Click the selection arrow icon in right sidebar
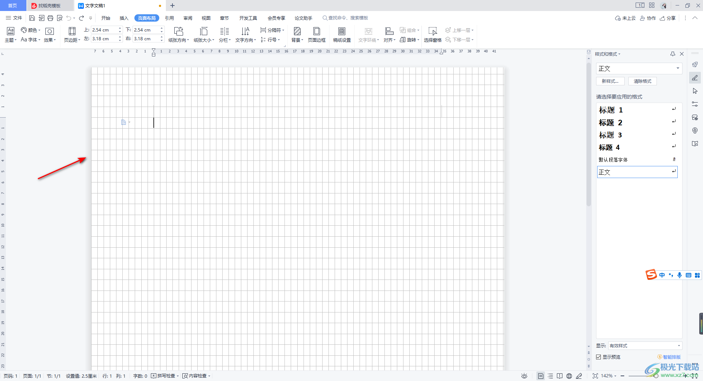Viewport: 703px width, 381px height. [695, 91]
